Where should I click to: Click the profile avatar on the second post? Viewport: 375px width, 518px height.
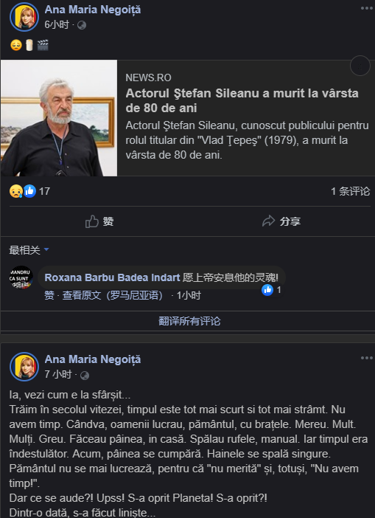[x=24, y=367]
